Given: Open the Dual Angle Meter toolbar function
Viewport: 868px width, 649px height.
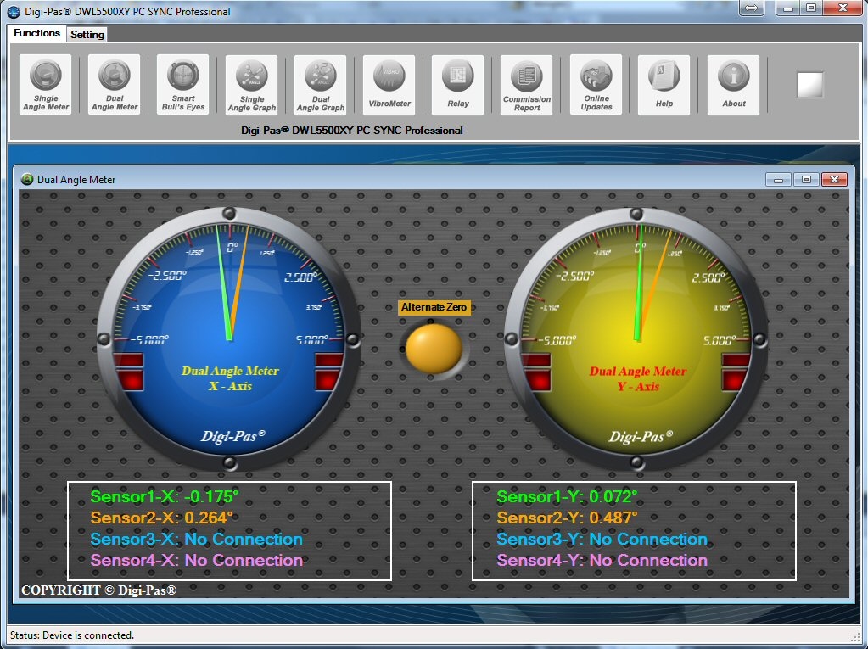Looking at the screenshot, I should 114,85.
